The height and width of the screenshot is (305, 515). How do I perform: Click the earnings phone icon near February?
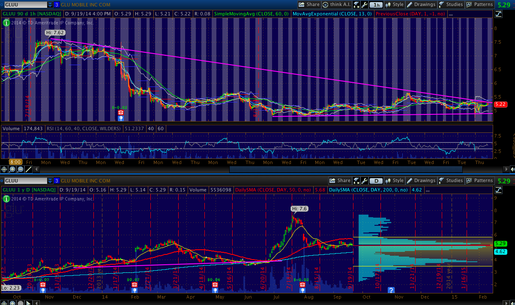click(x=135, y=284)
